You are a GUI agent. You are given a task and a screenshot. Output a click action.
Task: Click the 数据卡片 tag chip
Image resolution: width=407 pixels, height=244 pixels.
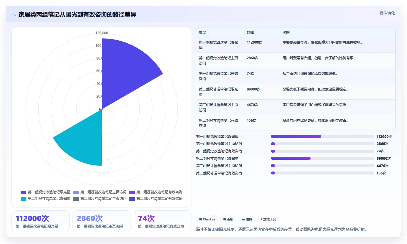[x=268, y=219]
